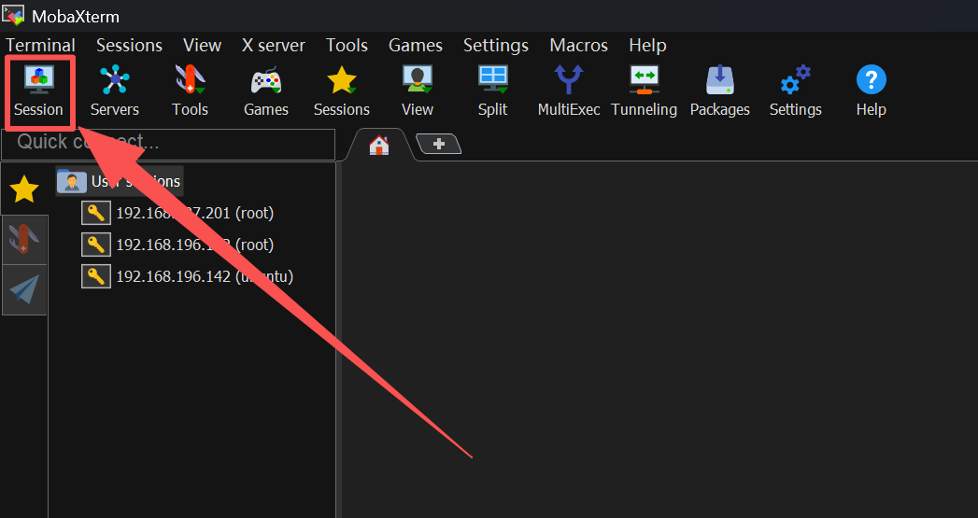Open the Tunneling toolbar icon
Screen dimensions: 978x518
click(x=645, y=91)
